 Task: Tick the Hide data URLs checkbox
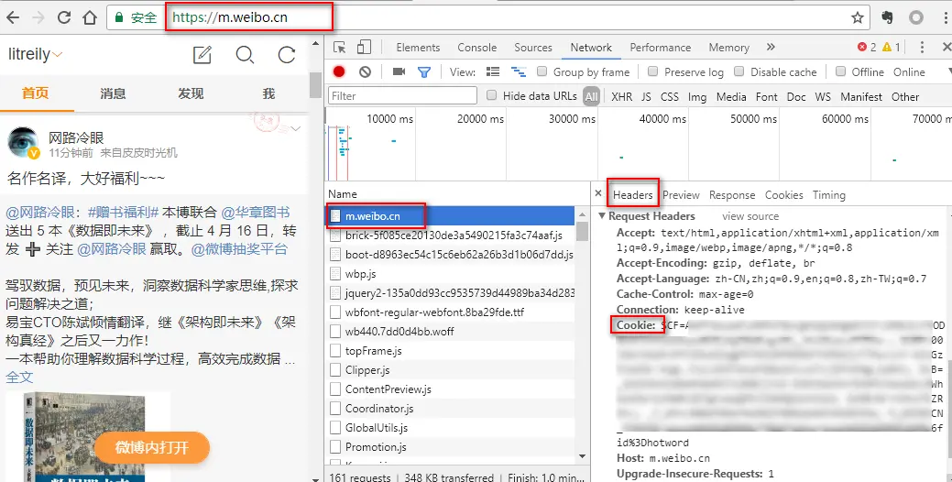click(x=492, y=95)
